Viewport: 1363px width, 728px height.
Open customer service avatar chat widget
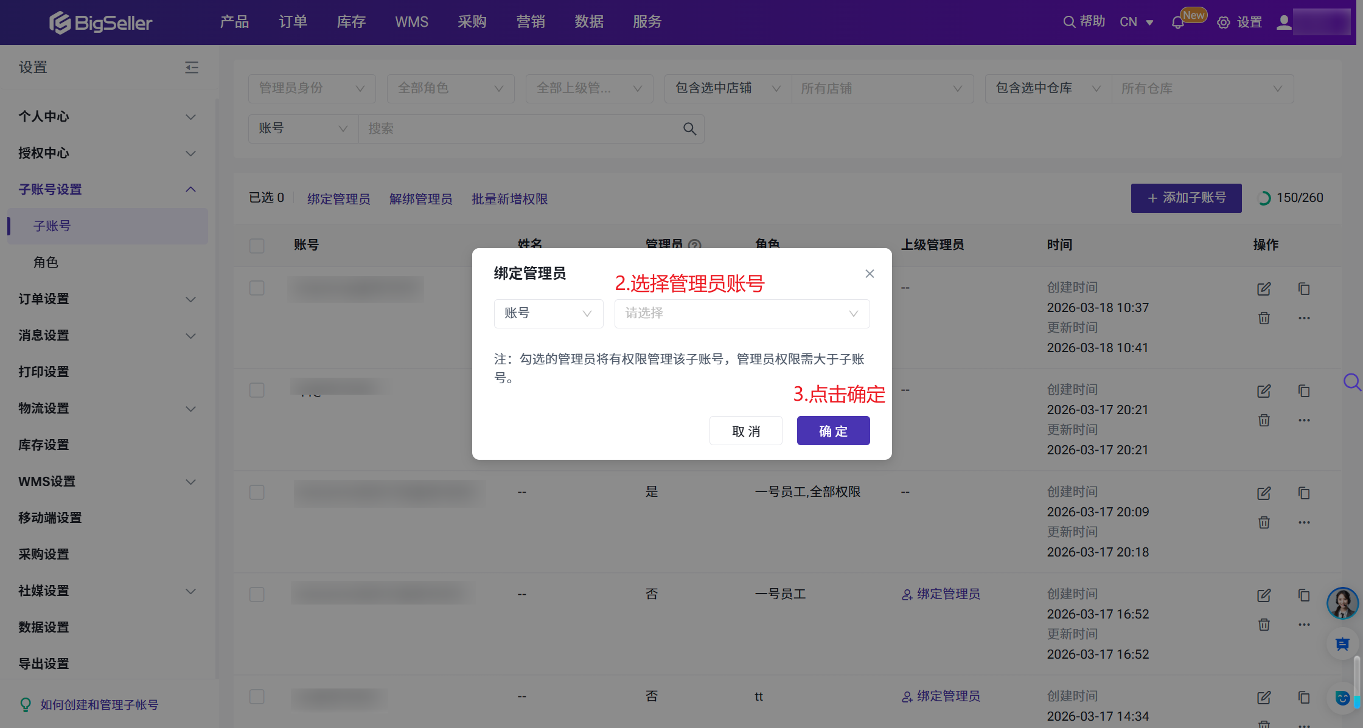tap(1342, 603)
